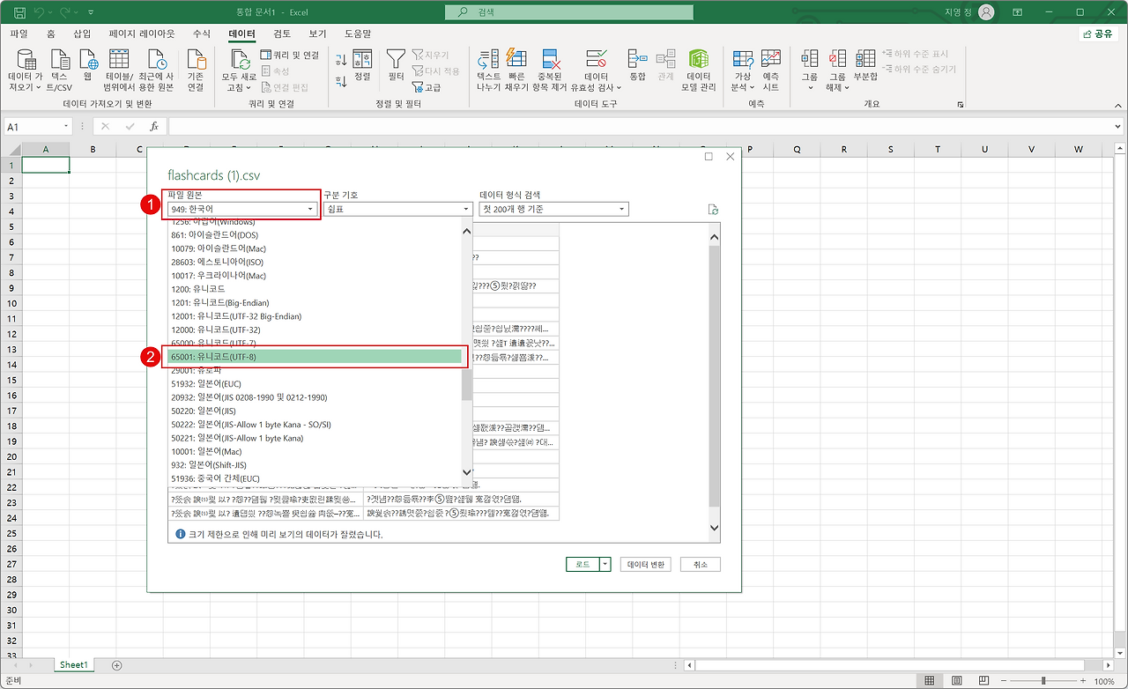Select 65001: 유니코드(UTF-8) in the list
This screenshot has height=689, width=1128.
pos(315,357)
